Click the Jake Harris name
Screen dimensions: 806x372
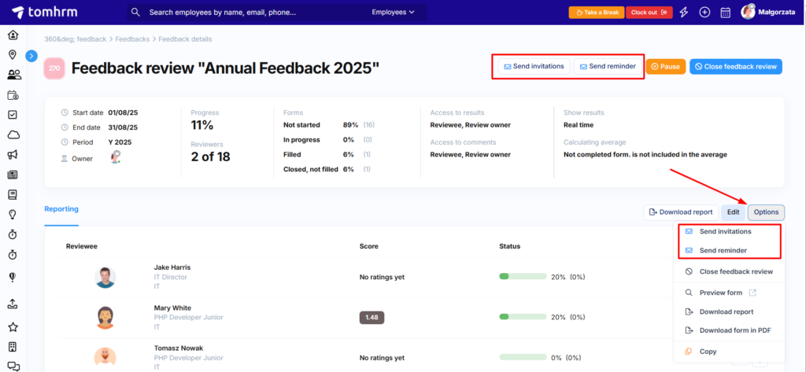[x=172, y=267]
